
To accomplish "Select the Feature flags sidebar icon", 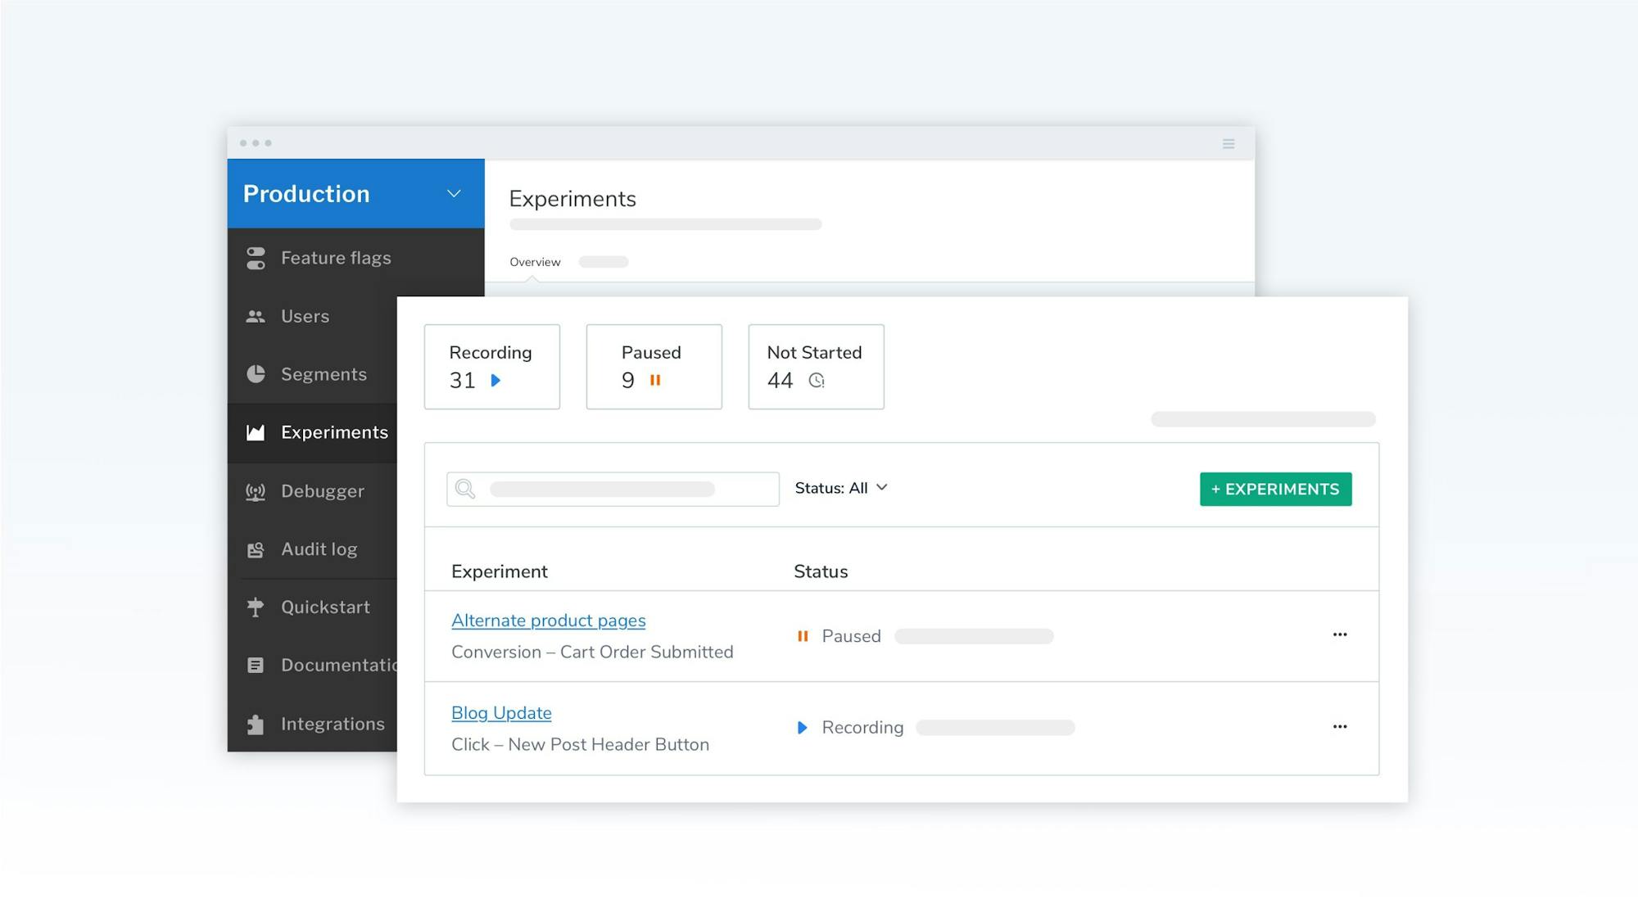I will tap(255, 258).
